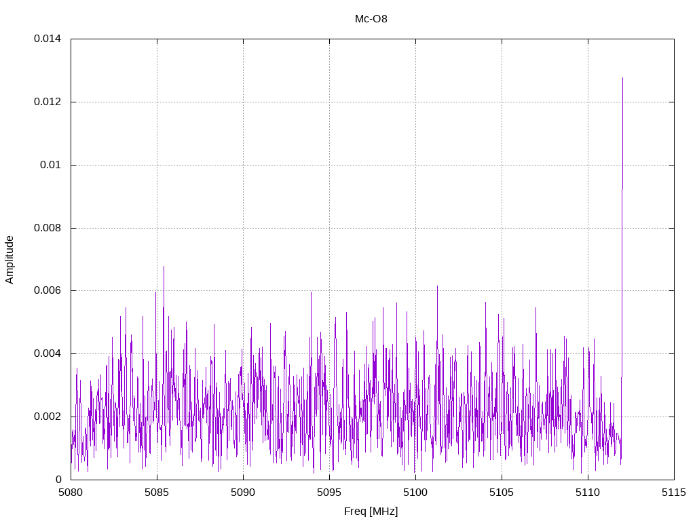Click the x-axis tick value "5105"
Image resolution: width=695 pixels, height=521 pixels.
[x=502, y=493]
